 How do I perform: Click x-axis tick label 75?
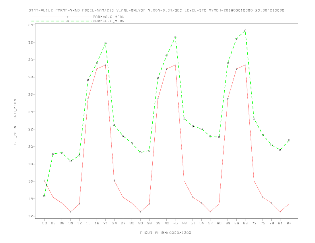pyautogui.click(x=263, y=223)
